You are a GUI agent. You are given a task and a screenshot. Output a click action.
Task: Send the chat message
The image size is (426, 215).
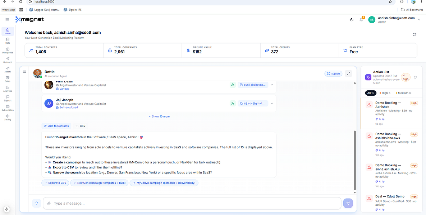tap(348, 204)
